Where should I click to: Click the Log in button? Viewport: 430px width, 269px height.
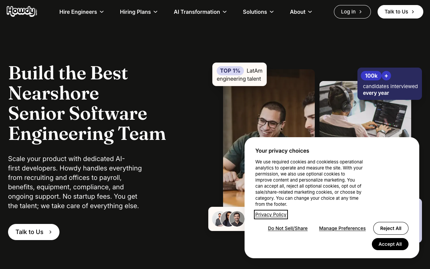(352, 12)
